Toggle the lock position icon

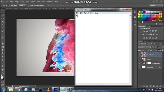148,51
